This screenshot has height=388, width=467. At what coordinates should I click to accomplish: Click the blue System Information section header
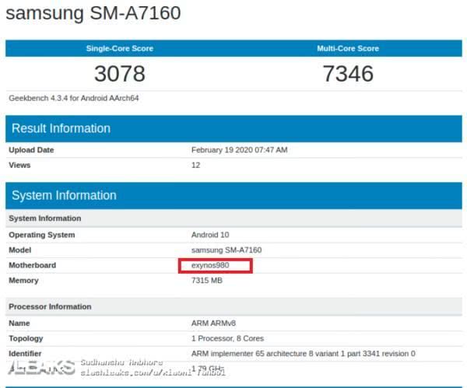point(233,195)
